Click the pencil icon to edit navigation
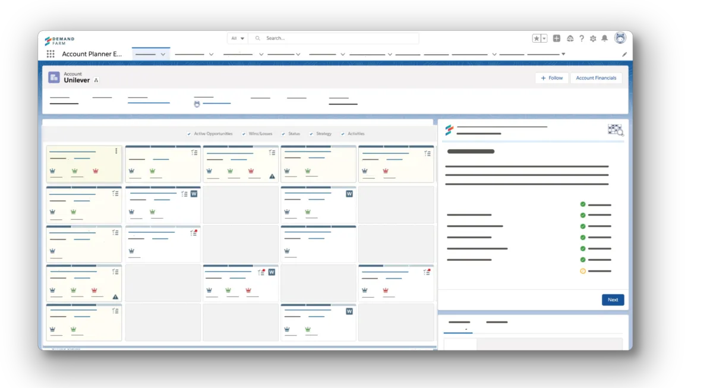This screenshot has height=388, width=713. point(624,54)
